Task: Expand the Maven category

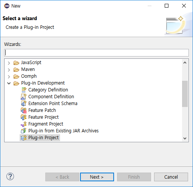Action: pos(9,70)
